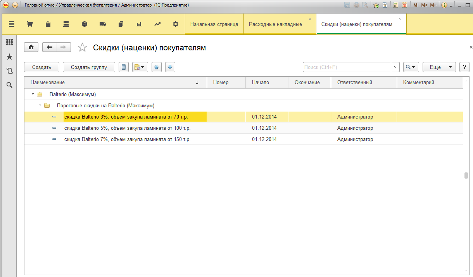Clear the search field with x

395,67
